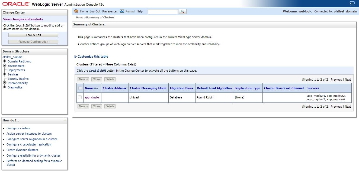Expand the Environment tree node
The image size is (359, 172).
click(5, 66)
